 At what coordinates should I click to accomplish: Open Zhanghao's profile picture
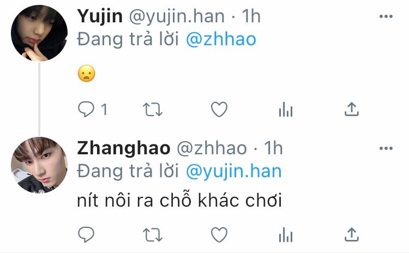coord(39,165)
